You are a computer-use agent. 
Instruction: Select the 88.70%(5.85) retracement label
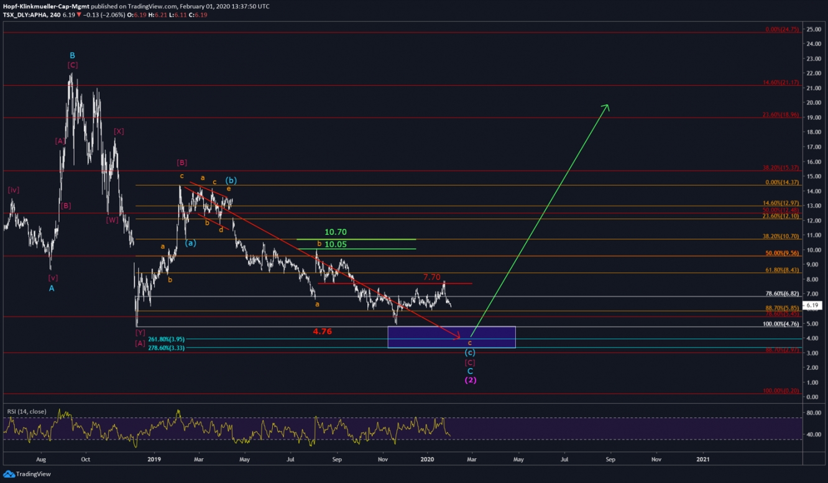[x=782, y=308]
